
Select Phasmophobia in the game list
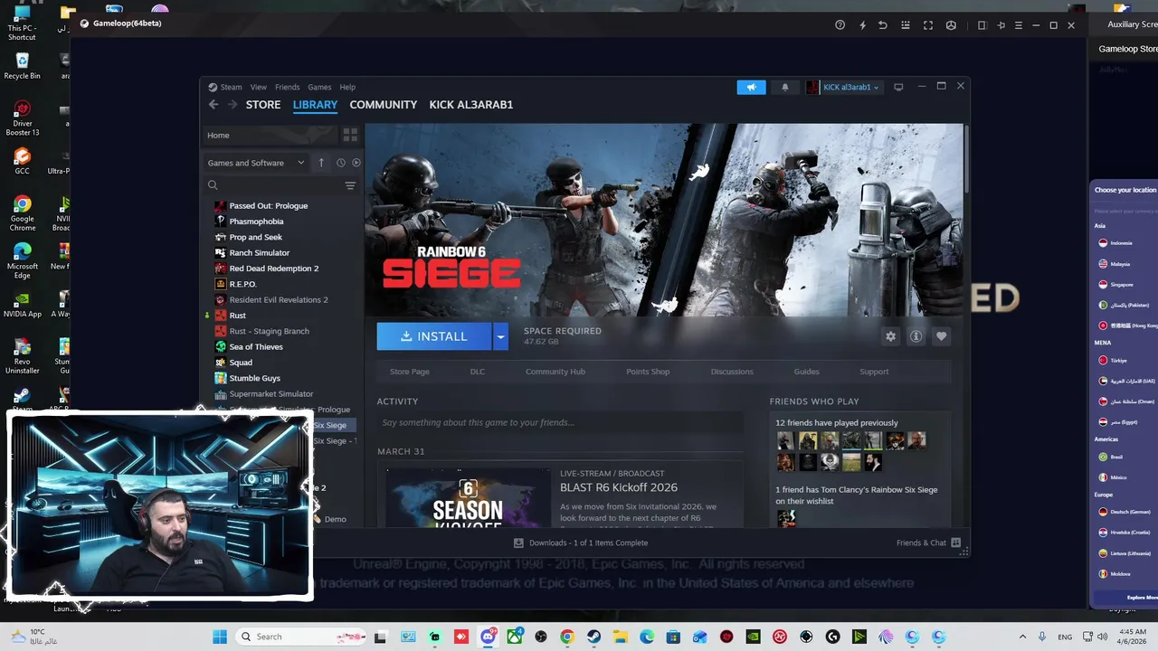256,222
